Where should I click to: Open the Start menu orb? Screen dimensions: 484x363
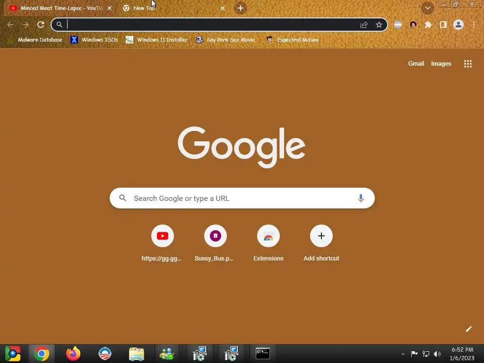13,354
